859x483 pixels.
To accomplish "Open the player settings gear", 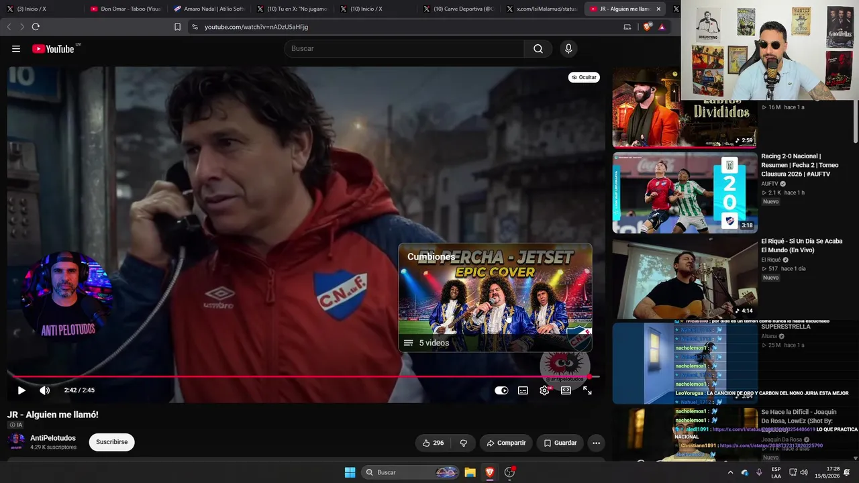I will (x=544, y=390).
